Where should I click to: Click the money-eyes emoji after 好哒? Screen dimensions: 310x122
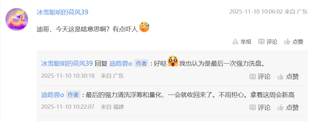point(173,61)
